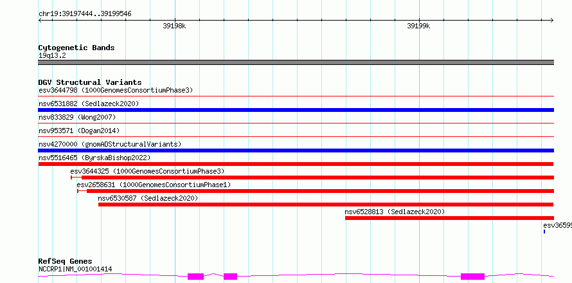Click the first NCCRP1 magenta exon block
The image size is (572, 283).
(x=195, y=277)
